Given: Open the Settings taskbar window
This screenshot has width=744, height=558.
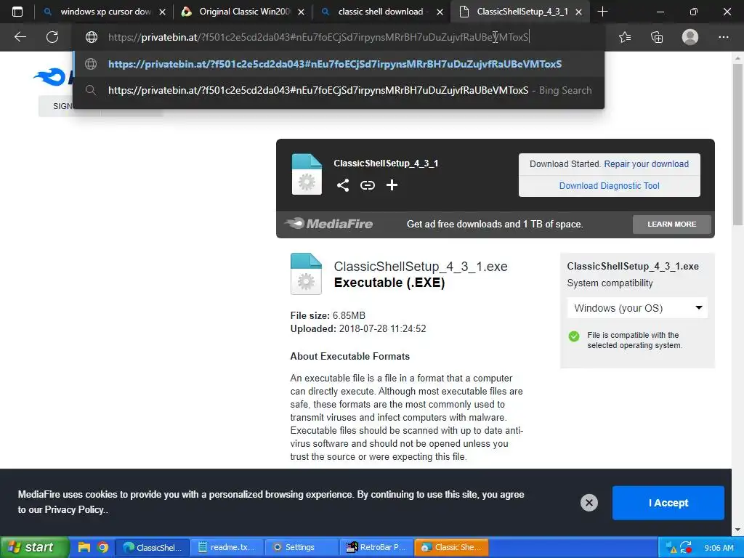Looking at the screenshot, I should point(302,547).
